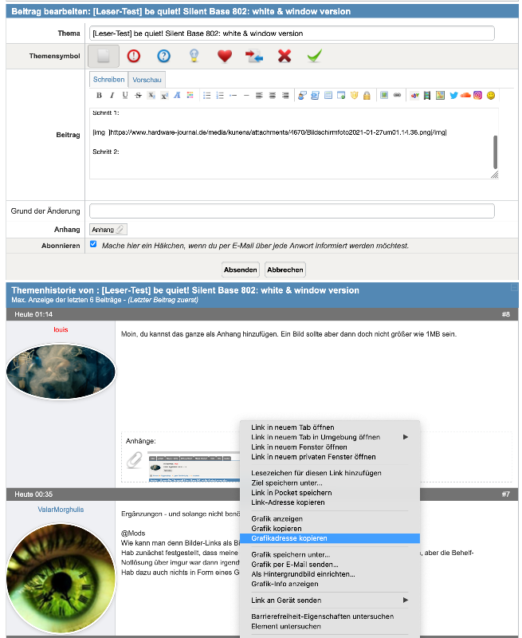Collapse the Themenhistorie panel toggle
Image resolution: width=522 pixels, height=638 pixels.
point(514,288)
